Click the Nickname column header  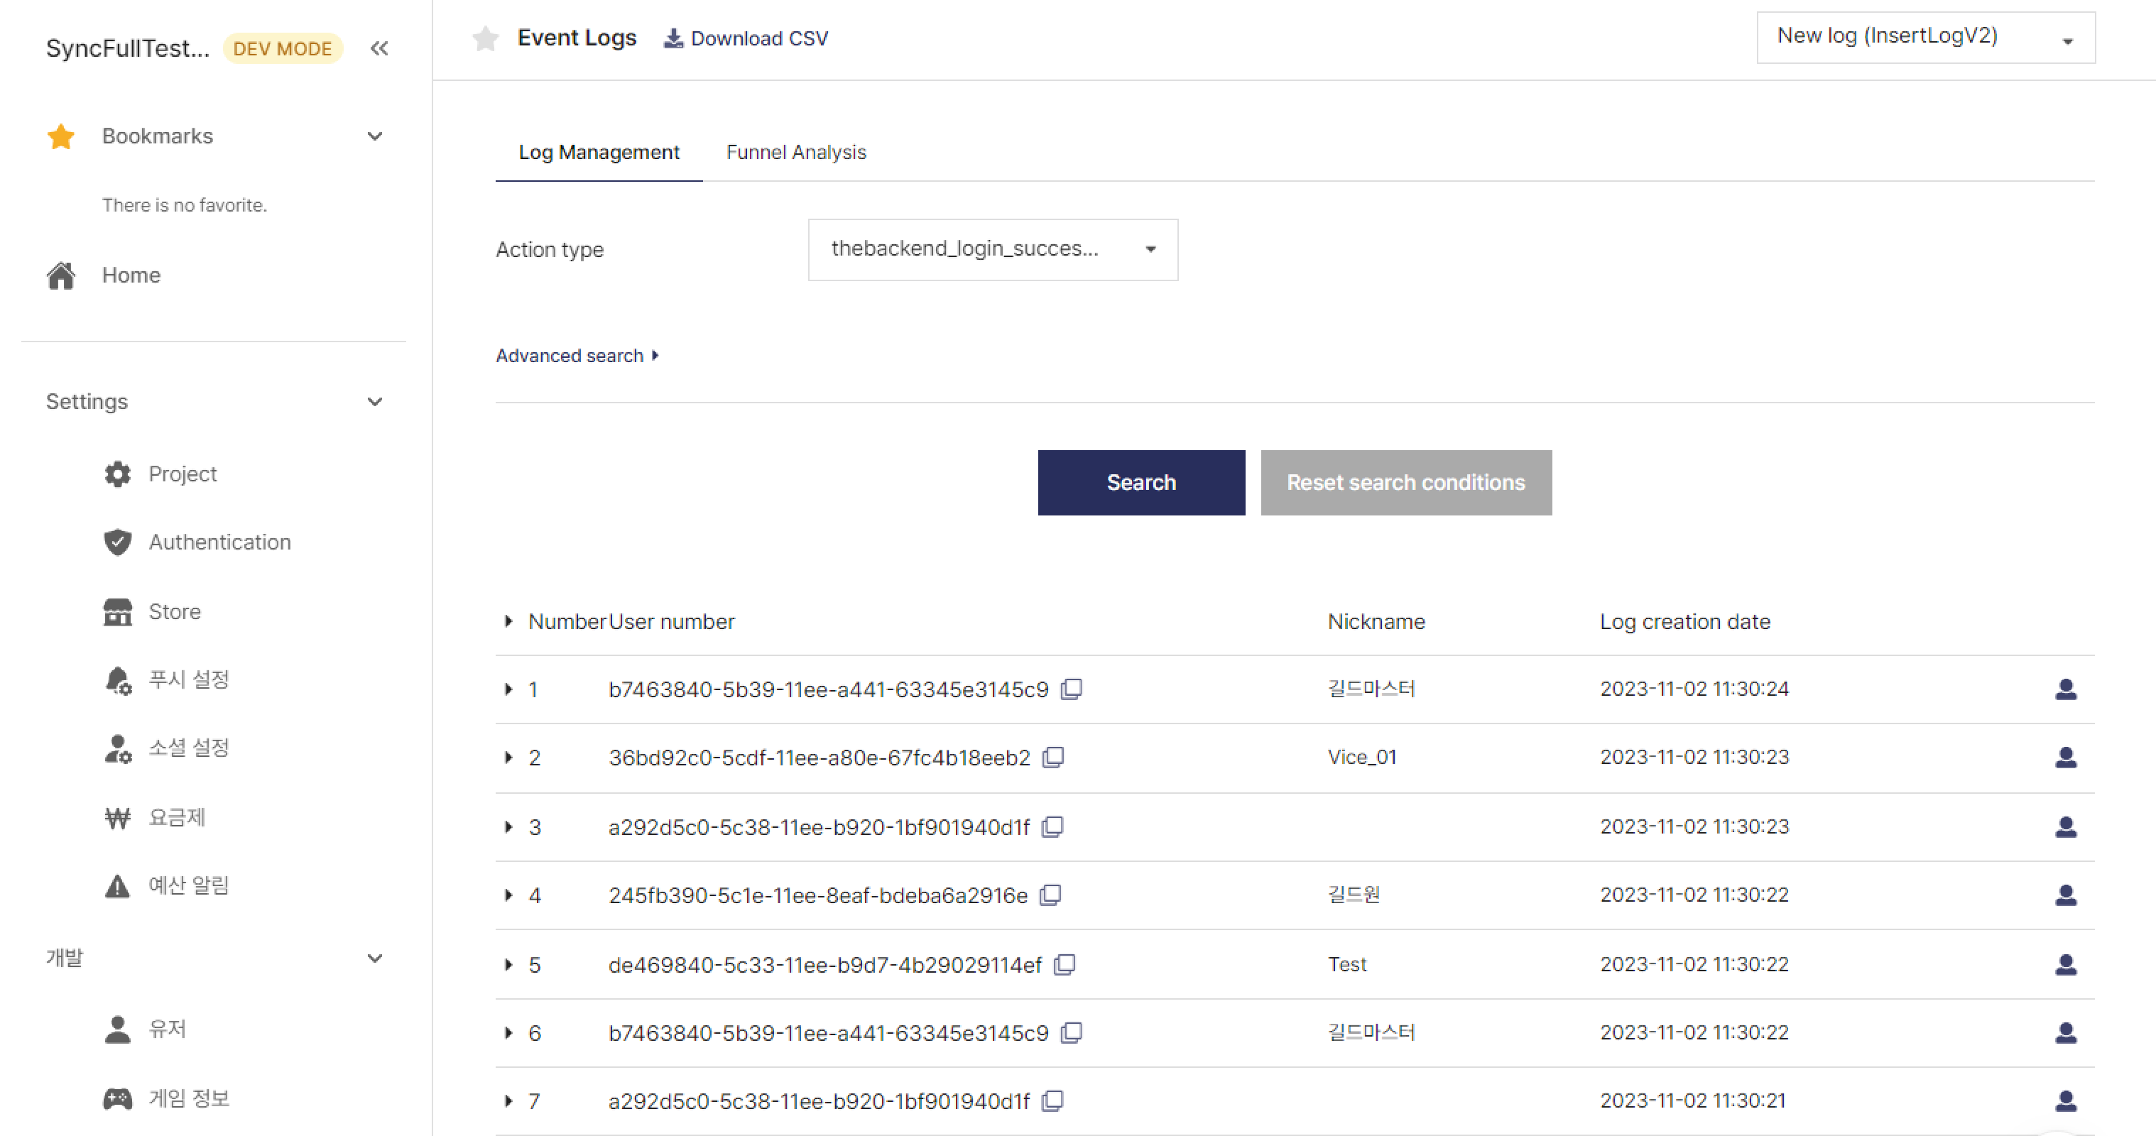click(1376, 621)
